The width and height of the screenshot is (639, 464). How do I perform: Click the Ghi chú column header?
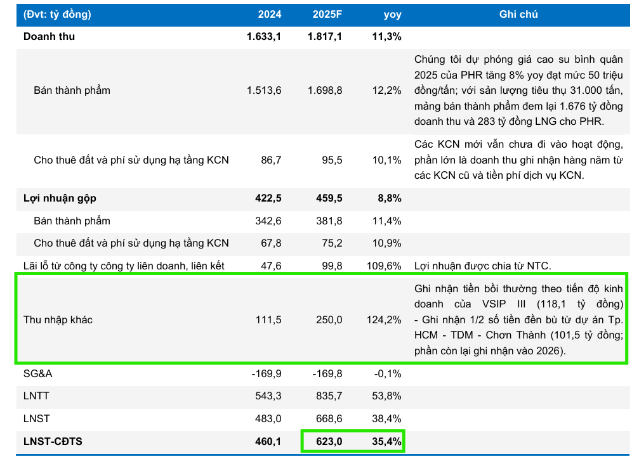[x=518, y=14]
